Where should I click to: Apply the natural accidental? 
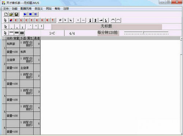(x=71, y=20)
